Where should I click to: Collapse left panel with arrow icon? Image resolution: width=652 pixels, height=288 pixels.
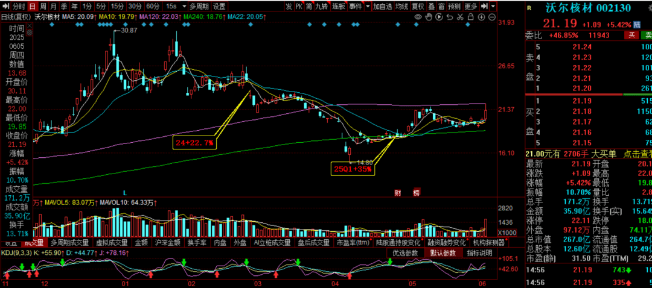tap(5, 6)
